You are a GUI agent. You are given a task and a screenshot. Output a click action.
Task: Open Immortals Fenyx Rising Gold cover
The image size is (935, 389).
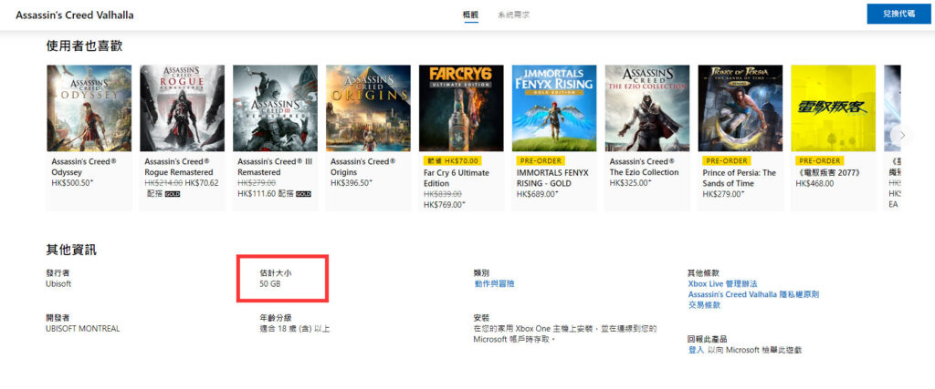coord(554,108)
